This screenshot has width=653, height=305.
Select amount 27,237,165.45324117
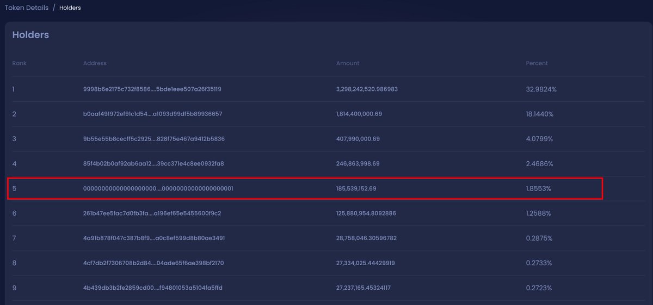coord(363,288)
